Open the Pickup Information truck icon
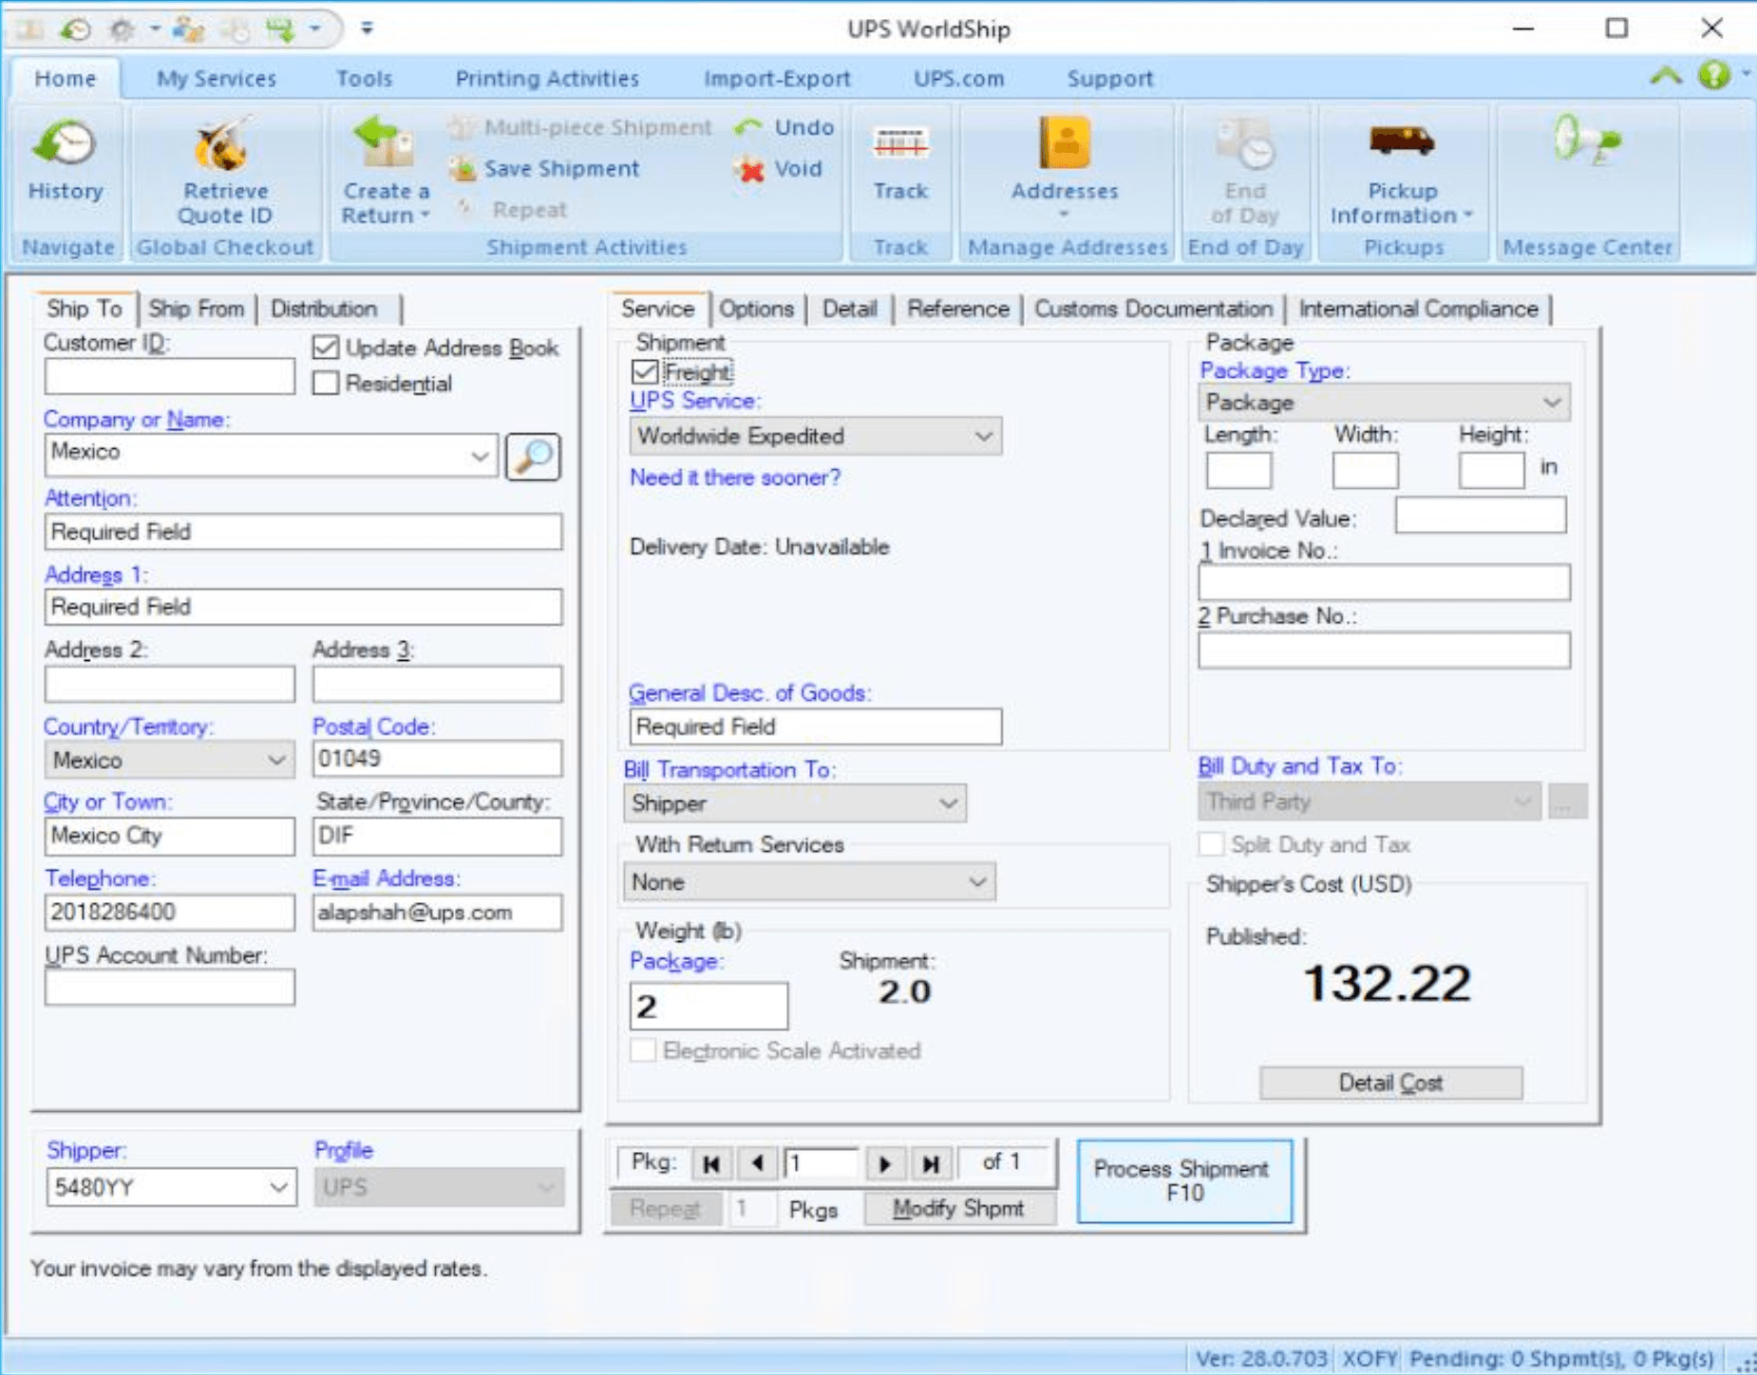1757x1375 pixels. pyautogui.click(x=1402, y=141)
